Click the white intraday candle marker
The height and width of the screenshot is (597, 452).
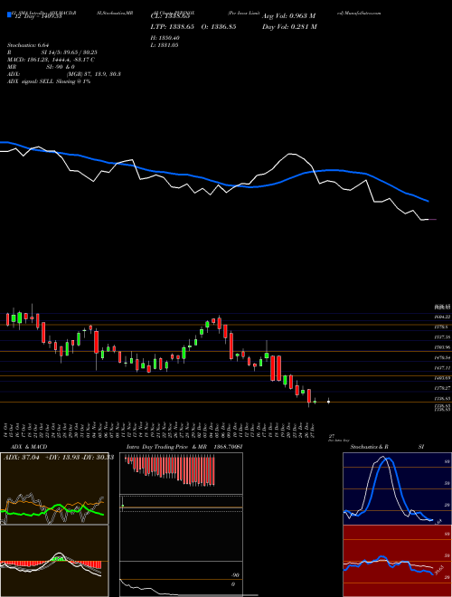point(328,402)
